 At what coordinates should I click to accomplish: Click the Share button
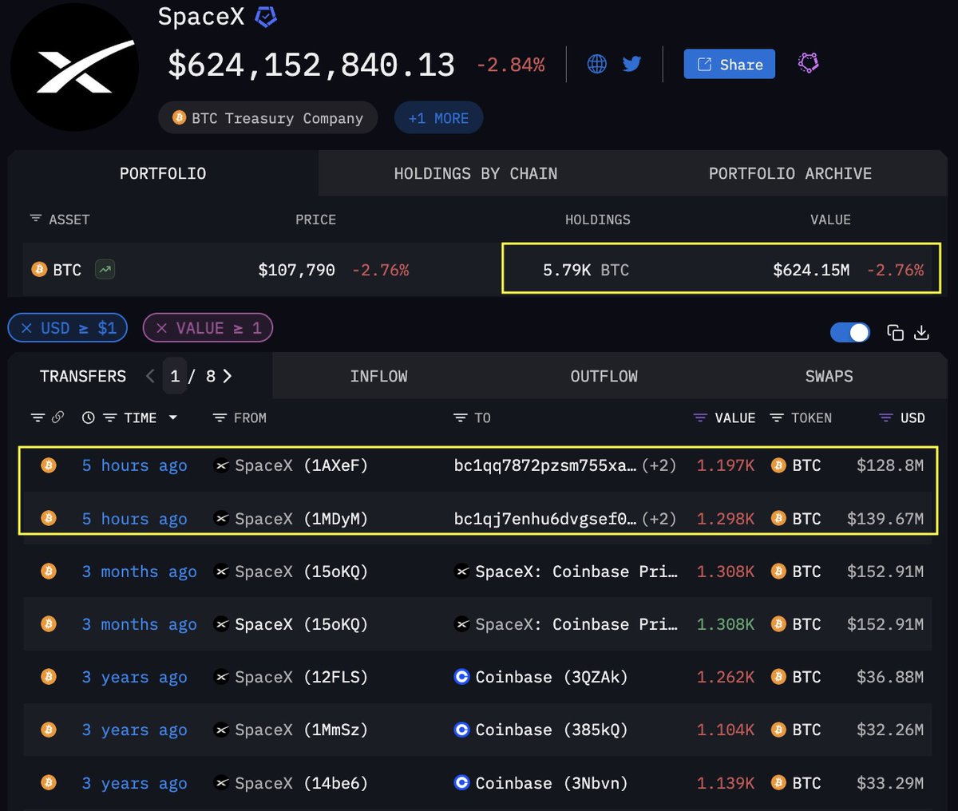point(730,64)
